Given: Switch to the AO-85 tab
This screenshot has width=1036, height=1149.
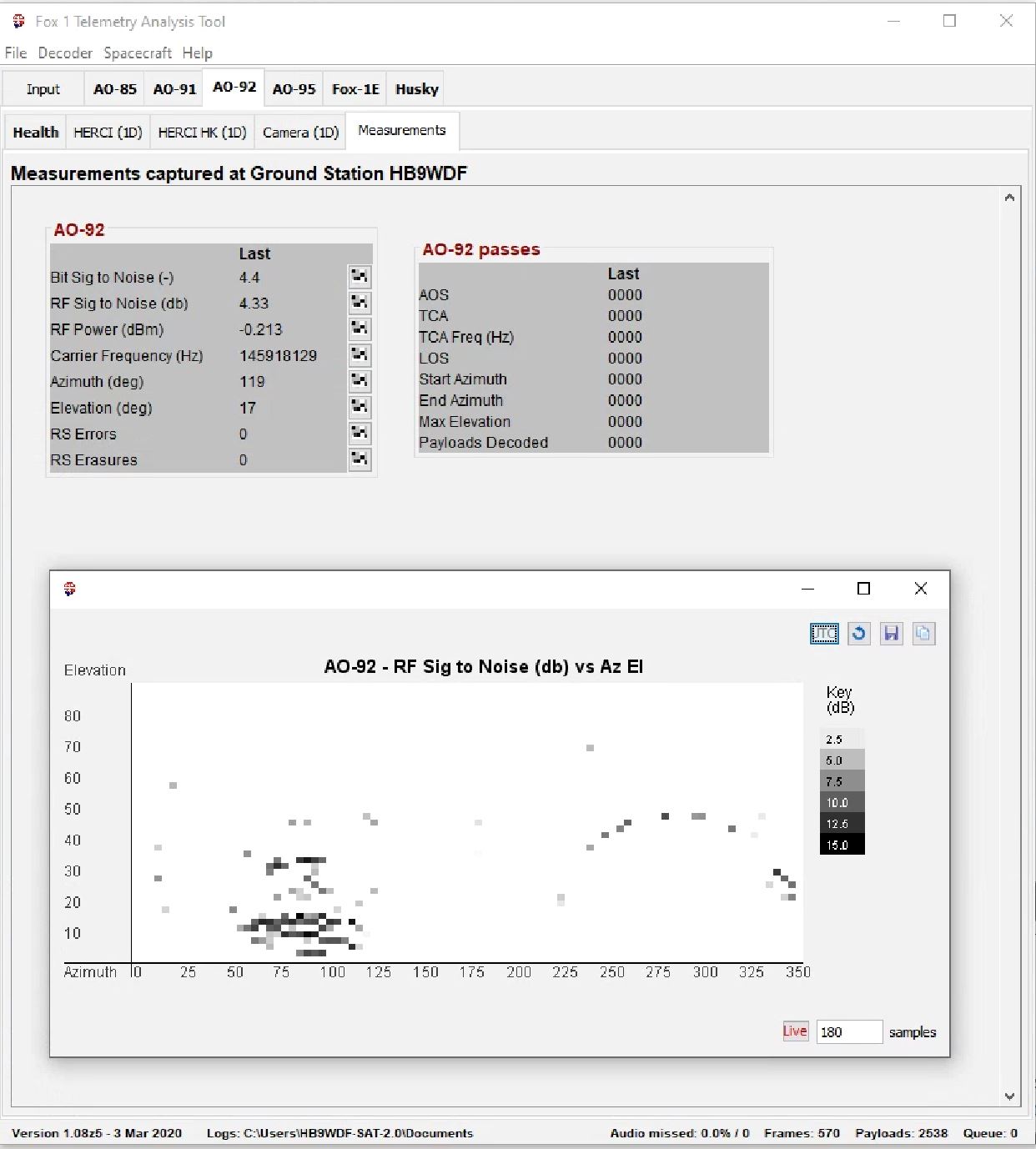Looking at the screenshot, I should pyautogui.click(x=115, y=89).
